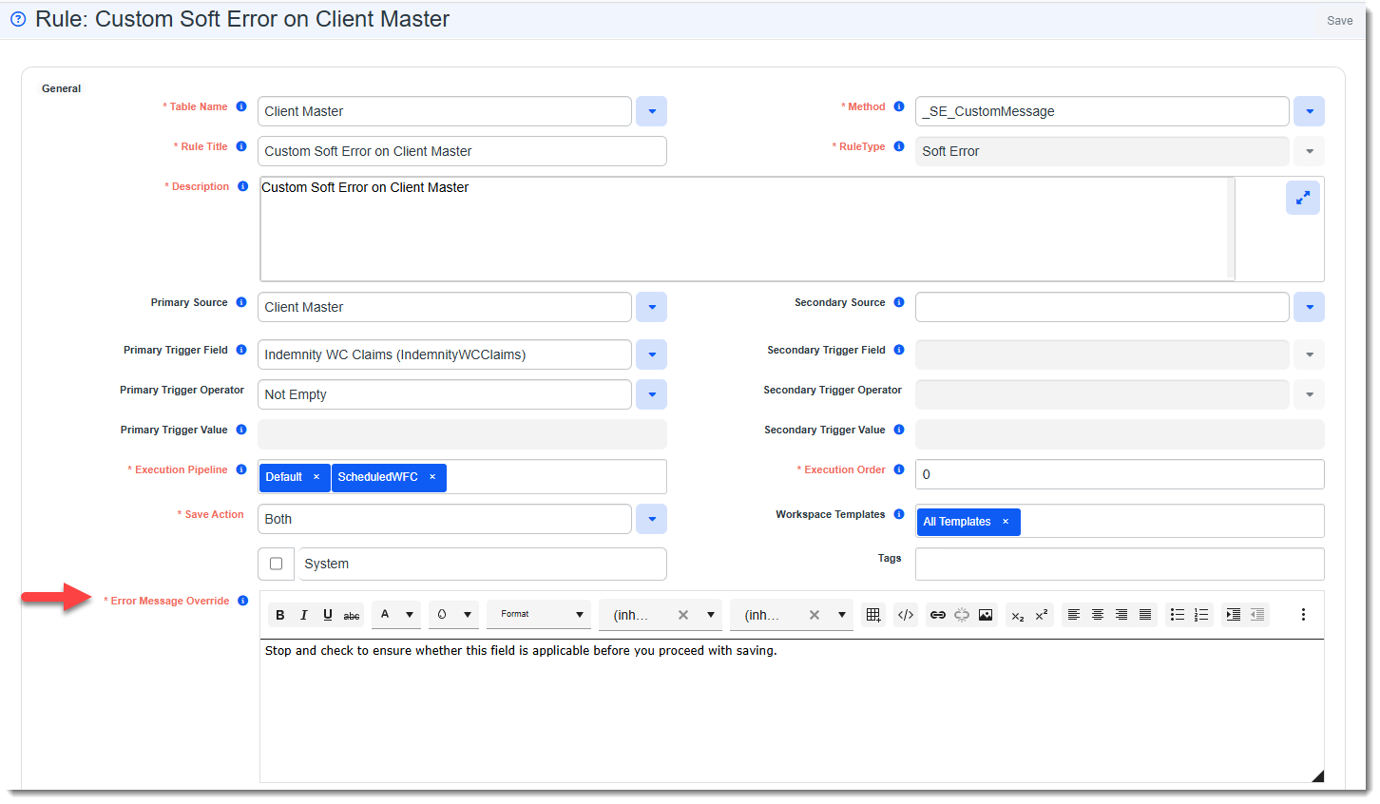Insert a table in the editor
The width and height of the screenshot is (1380, 804).
click(873, 615)
